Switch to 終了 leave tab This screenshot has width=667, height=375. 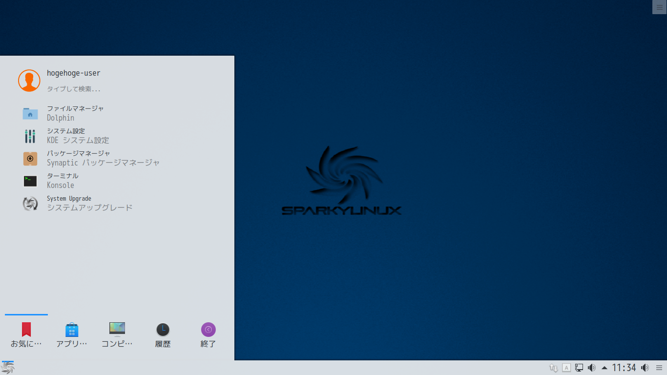208,335
